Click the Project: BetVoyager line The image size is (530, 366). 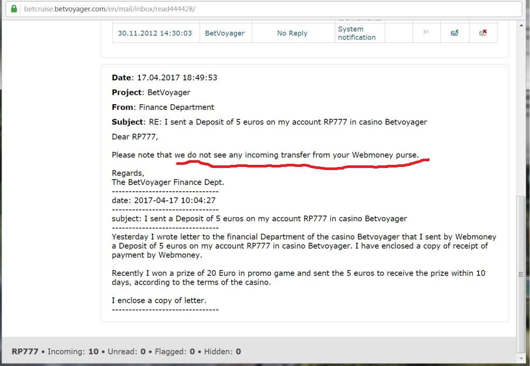coord(151,92)
